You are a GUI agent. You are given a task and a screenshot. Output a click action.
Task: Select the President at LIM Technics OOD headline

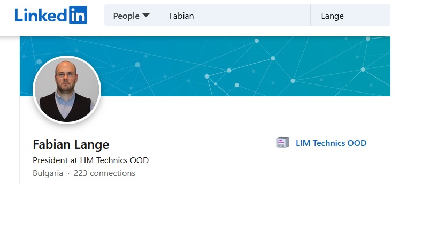90,160
